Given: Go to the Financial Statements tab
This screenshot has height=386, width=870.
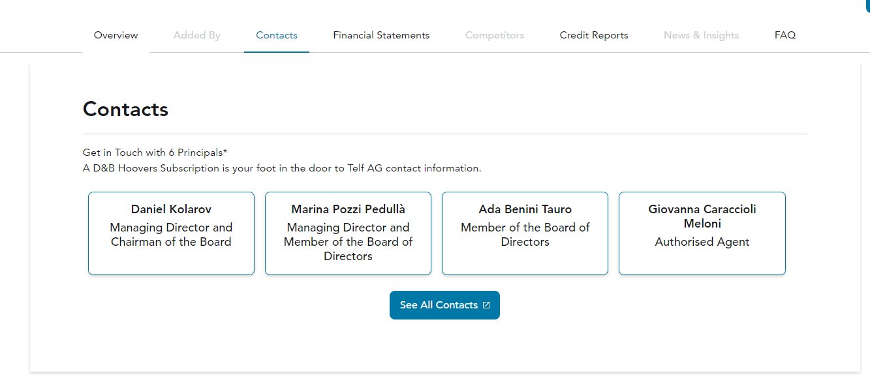Looking at the screenshot, I should 381,35.
